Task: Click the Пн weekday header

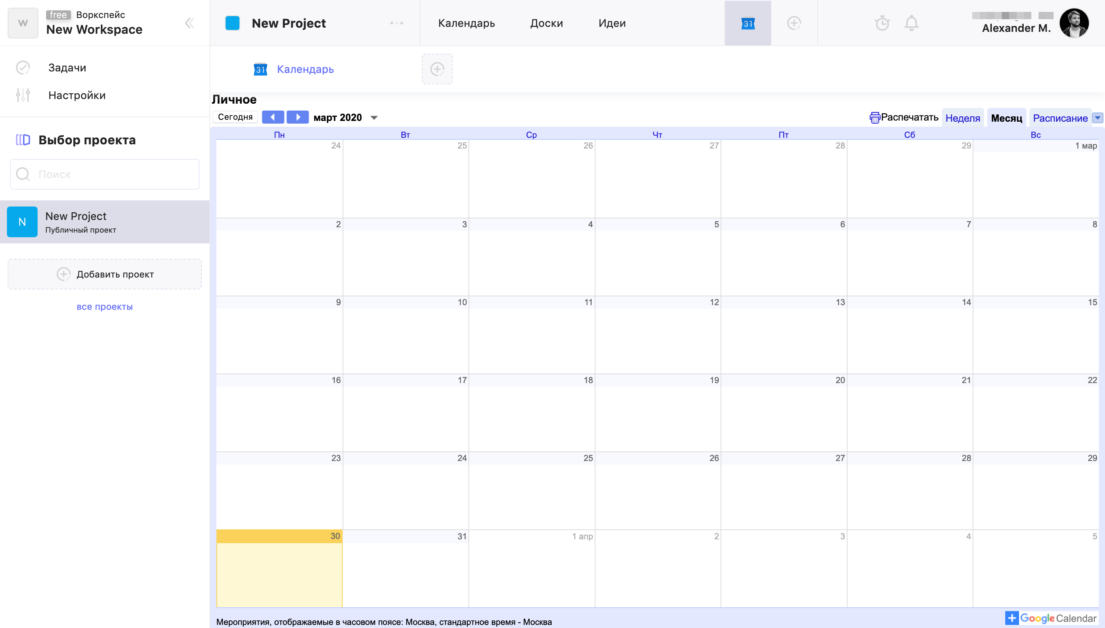Action: coord(279,135)
